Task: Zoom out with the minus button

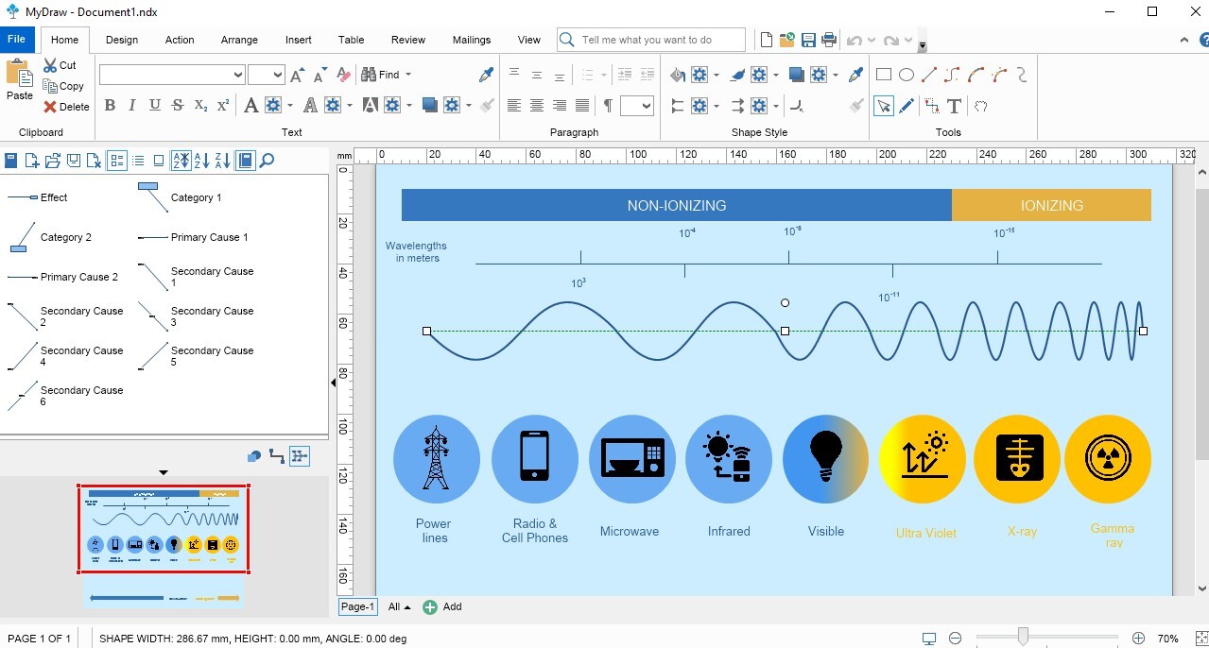Action: point(955,639)
